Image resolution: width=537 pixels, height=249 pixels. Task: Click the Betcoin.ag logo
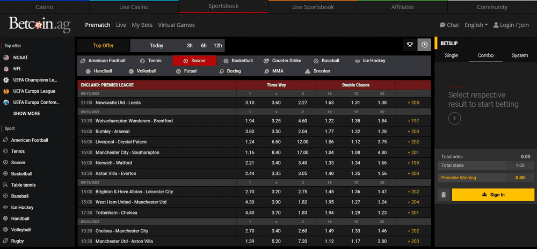pyautogui.click(x=40, y=25)
